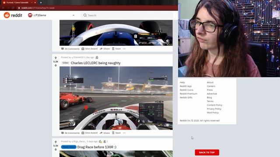Open more options on 30 Comments post

click(124, 49)
